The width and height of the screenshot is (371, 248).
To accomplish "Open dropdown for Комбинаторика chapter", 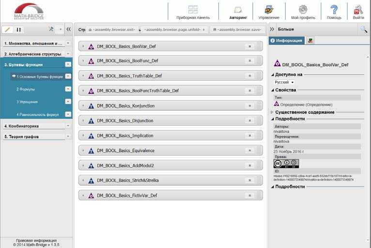I will pyautogui.click(x=68, y=126).
